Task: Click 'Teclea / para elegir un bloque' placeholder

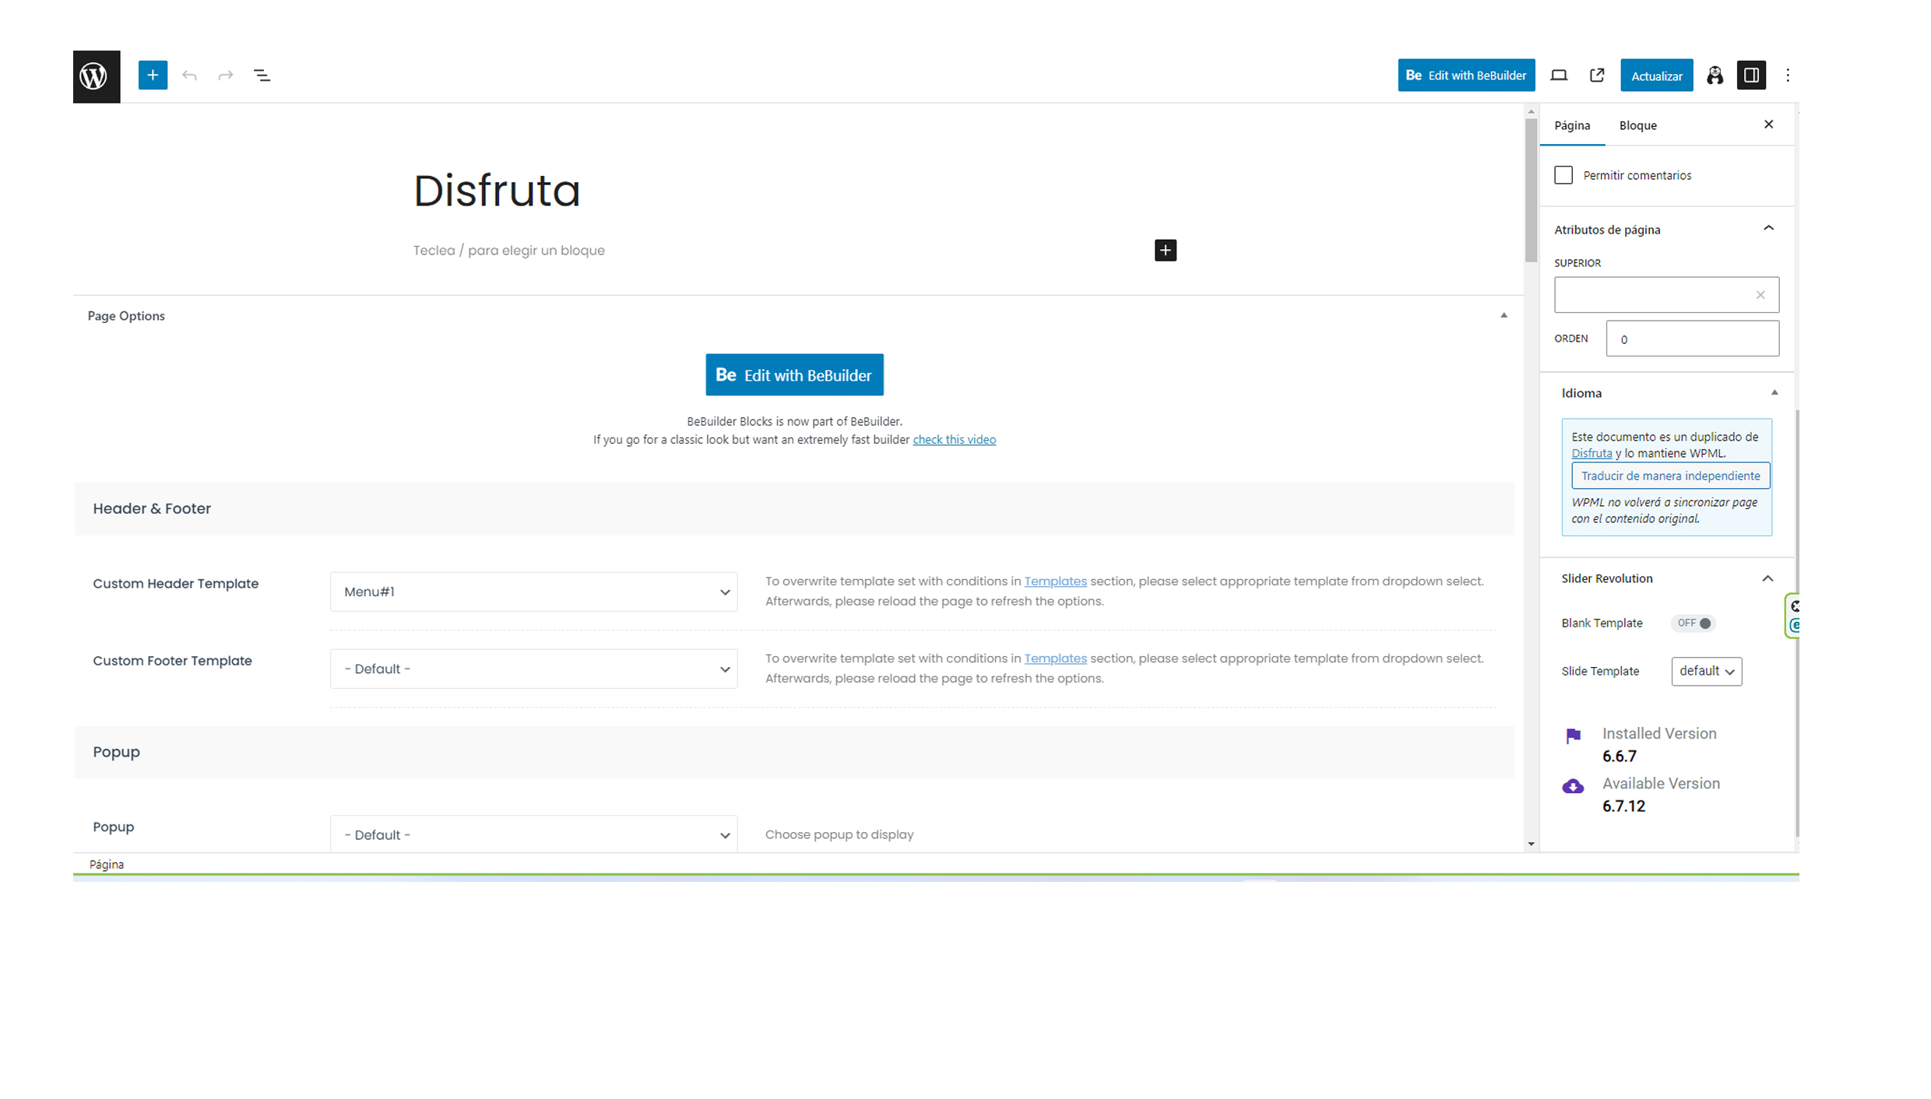Action: (x=508, y=251)
